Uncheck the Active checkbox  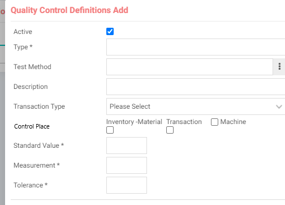(110, 31)
